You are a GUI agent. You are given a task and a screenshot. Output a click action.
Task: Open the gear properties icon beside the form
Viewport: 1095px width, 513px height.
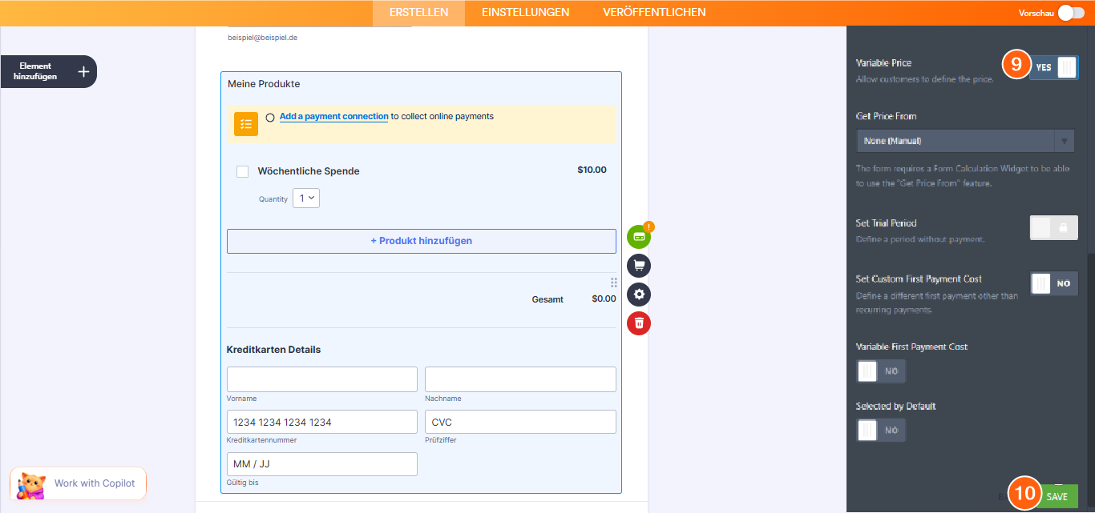[x=639, y=295]
